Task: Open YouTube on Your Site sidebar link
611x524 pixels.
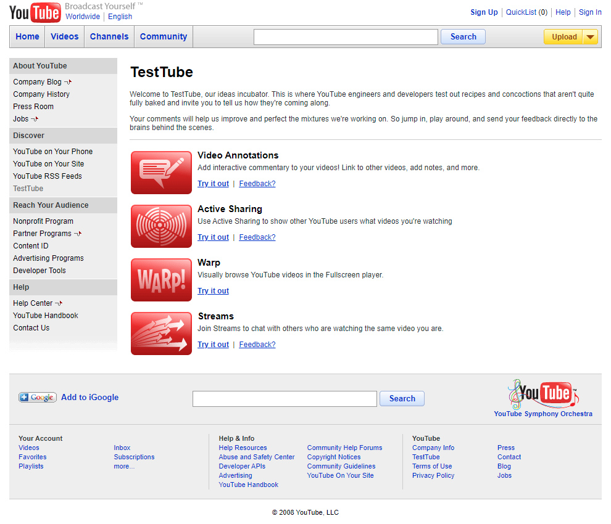Action: point(48,164)
